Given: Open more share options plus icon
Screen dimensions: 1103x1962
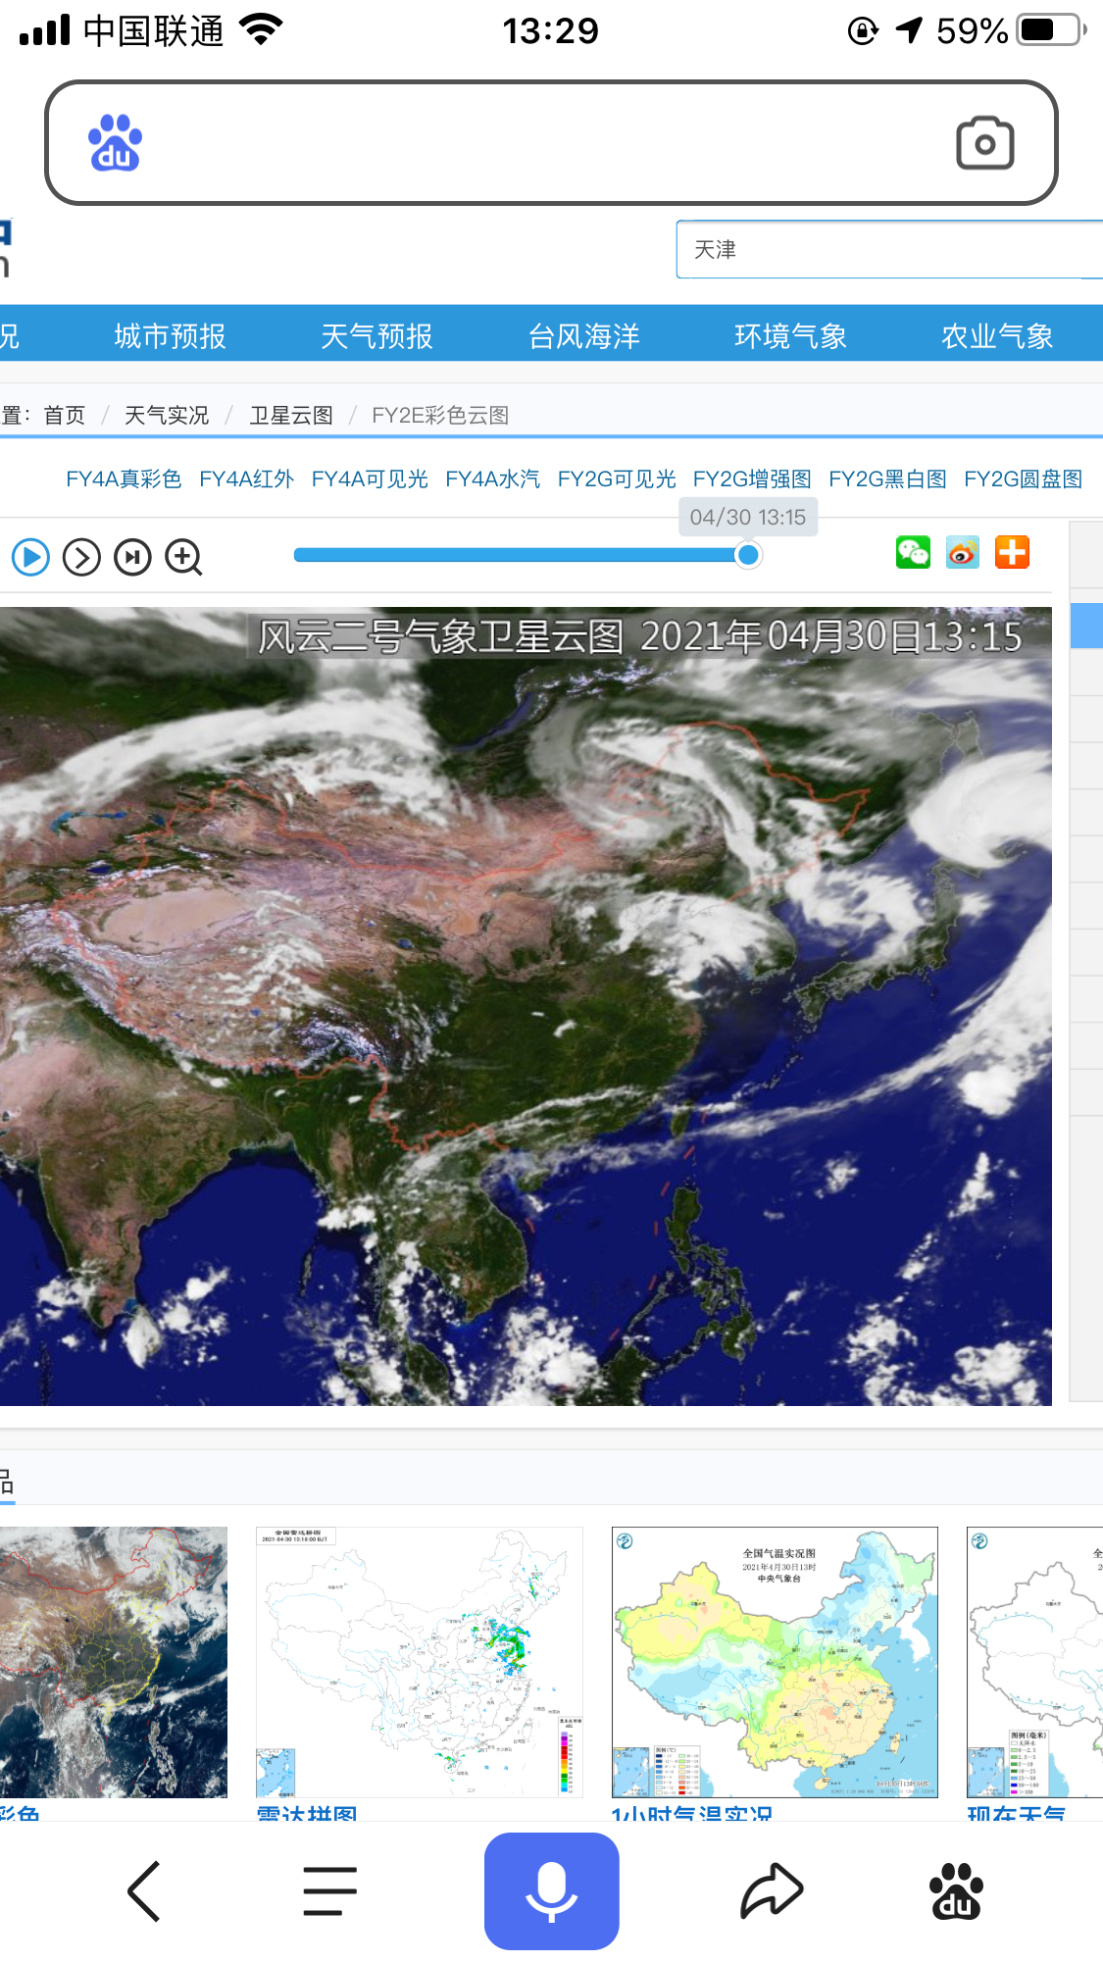Looking at the screenshot, I should pos(1012,552).
